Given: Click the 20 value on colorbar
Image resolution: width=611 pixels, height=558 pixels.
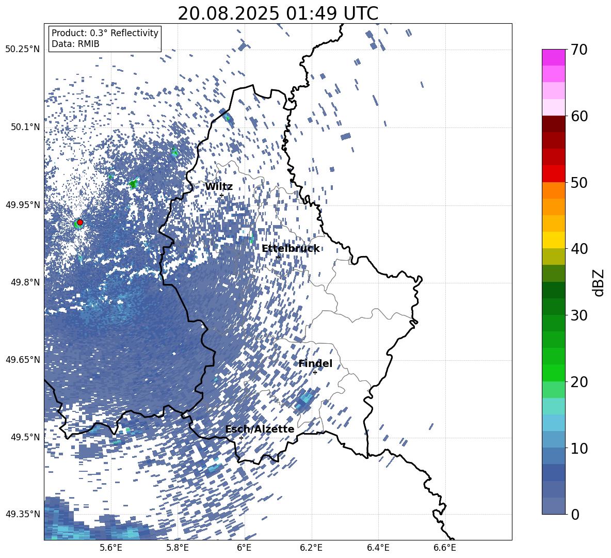Looking at the screenshot, I should (579, 382).
